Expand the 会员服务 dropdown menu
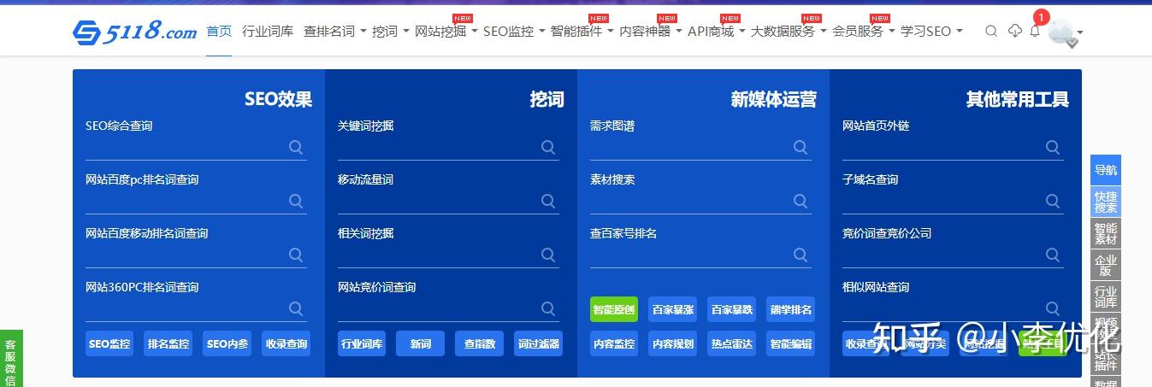Viewport: 1152px width, 387px height. coord(864,31)
